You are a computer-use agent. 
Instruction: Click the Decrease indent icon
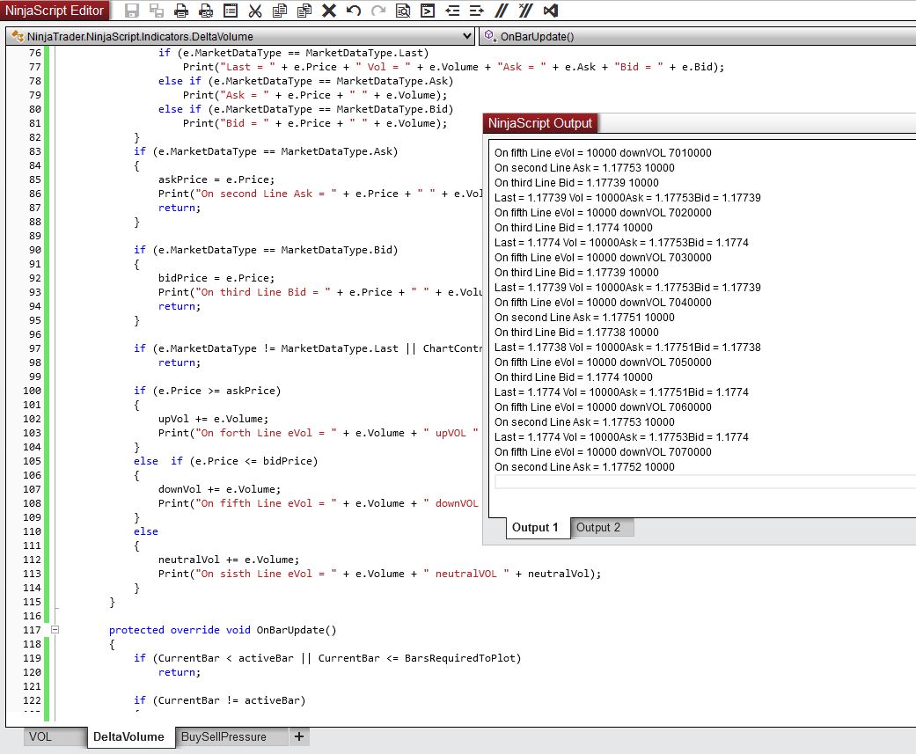tap(452, 11)
